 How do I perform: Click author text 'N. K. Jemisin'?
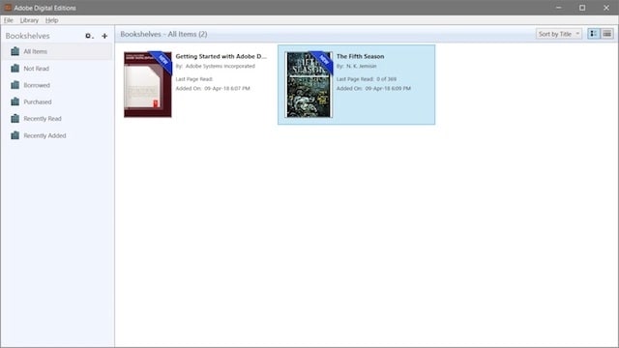(x=361, y=66)
